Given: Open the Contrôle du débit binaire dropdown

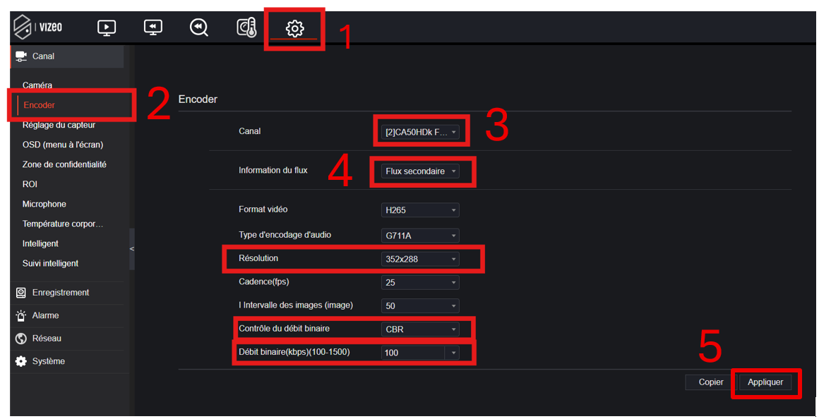Looking at the screenshot, I should [420, 329].
